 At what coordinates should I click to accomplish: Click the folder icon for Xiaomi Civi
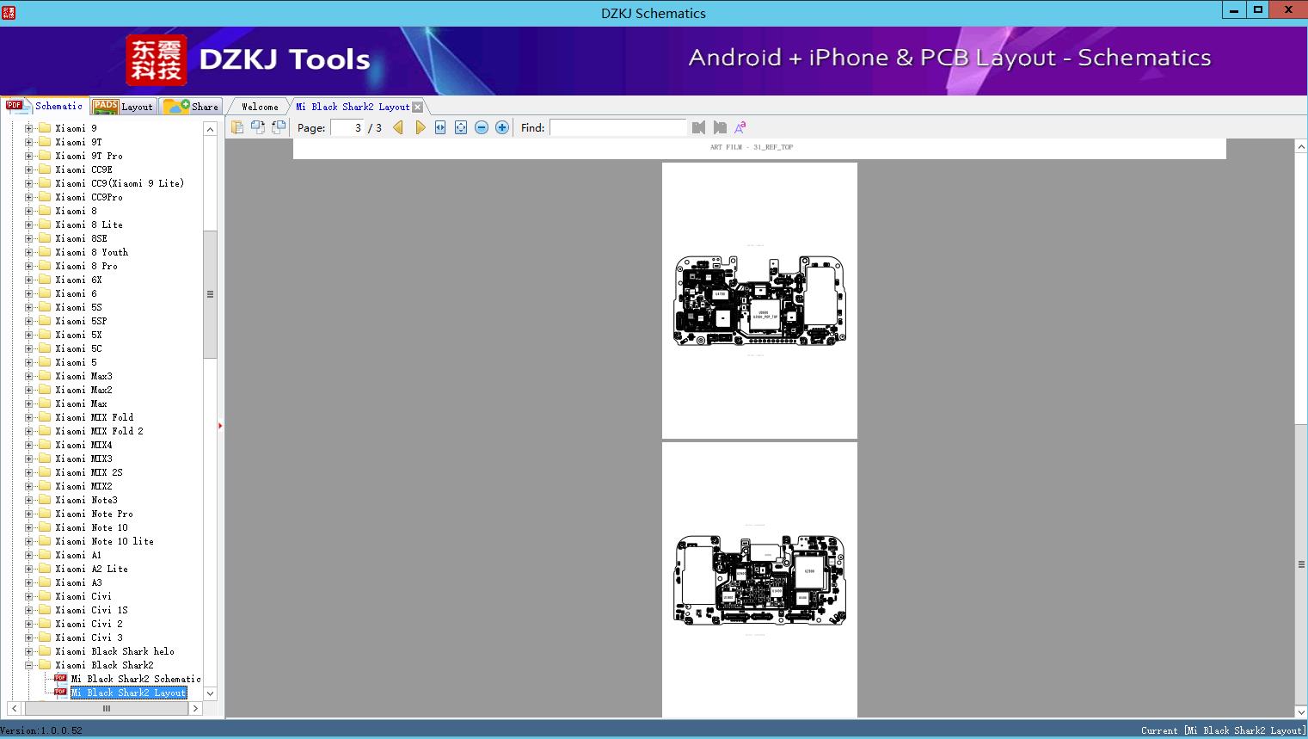[45, 596]
